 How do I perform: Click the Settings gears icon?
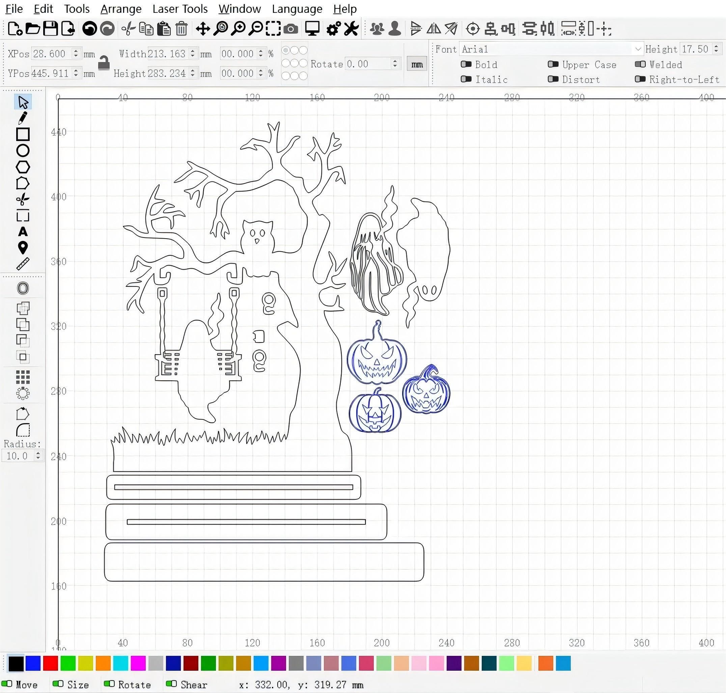[333, 28]
